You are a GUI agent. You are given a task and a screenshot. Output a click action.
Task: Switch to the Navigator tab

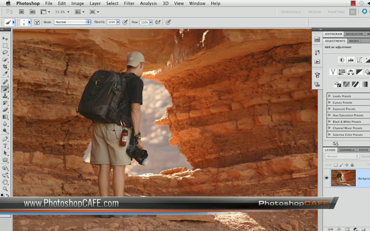point(354,34)
